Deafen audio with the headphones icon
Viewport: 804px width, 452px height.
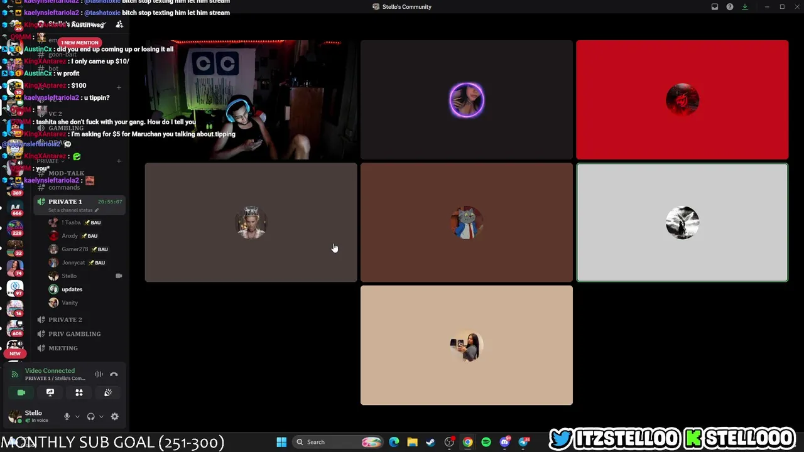90,416
